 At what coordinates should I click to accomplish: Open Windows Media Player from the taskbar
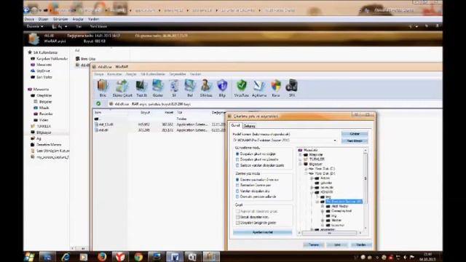(84, 257)
